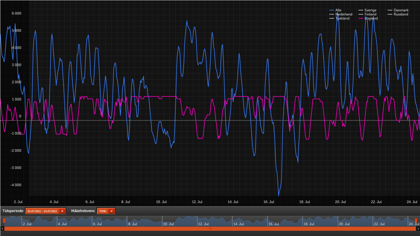
Task: Hide the Alle series via its legend entry
Action: 338,10
